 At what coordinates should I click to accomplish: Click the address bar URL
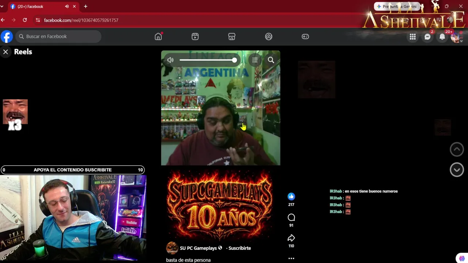pos(81,20)
